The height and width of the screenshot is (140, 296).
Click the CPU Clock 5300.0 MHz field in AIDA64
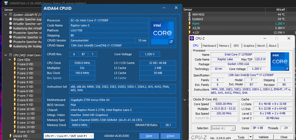pos(82,63)
